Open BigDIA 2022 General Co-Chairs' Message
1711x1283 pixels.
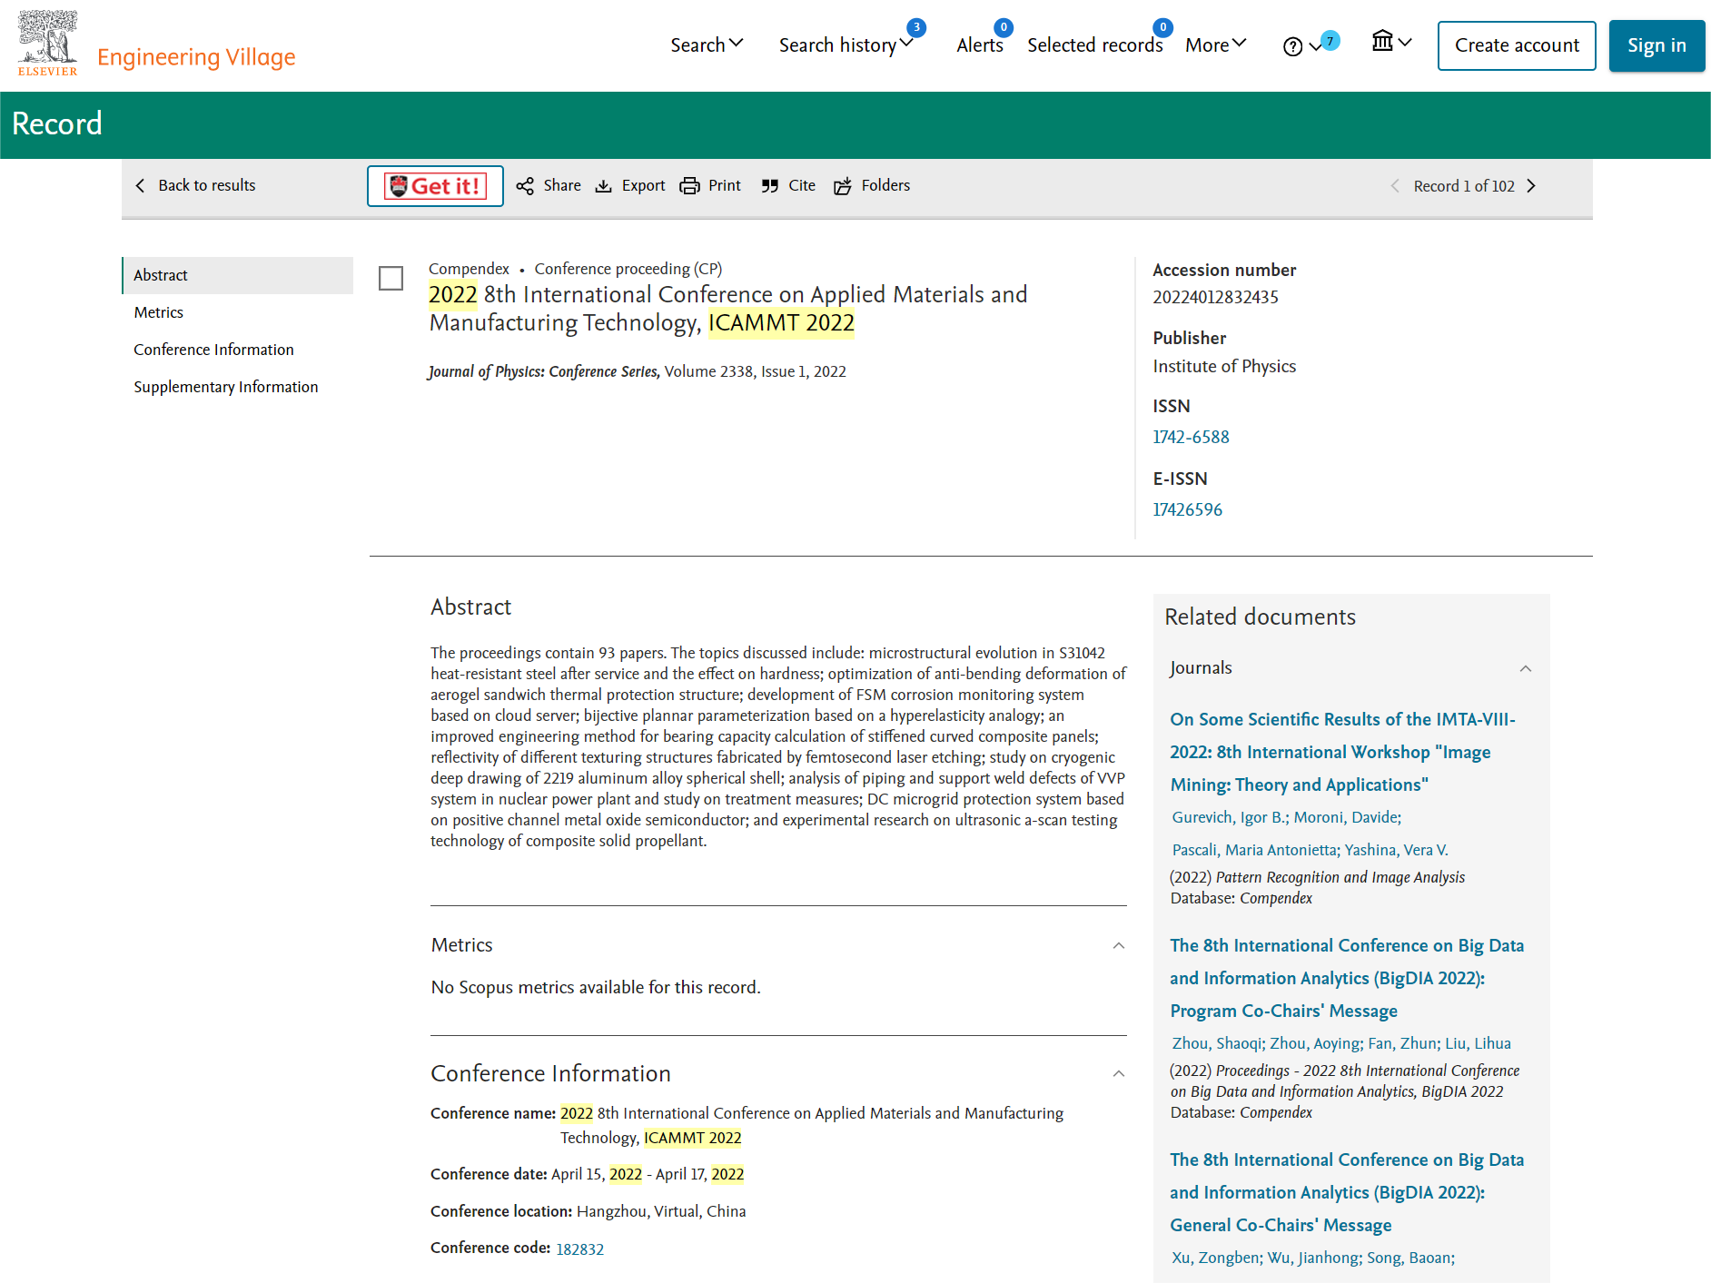pos(1347,1192)
